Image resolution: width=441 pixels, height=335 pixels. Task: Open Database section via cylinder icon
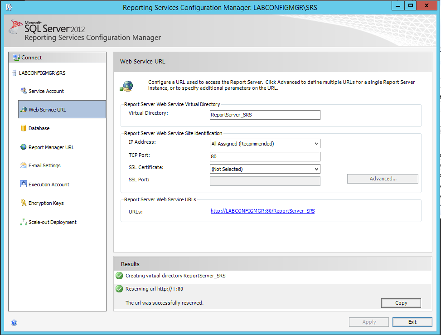(x=24, y=128)
